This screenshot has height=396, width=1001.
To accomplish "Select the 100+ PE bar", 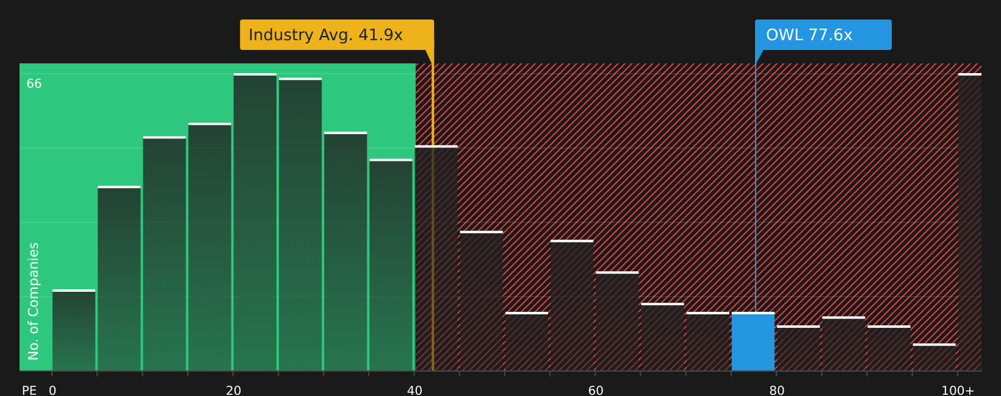I will click(970, 222).
